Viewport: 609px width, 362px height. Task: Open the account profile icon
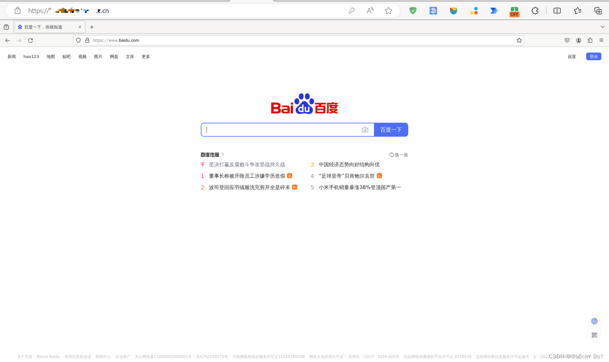579,40
